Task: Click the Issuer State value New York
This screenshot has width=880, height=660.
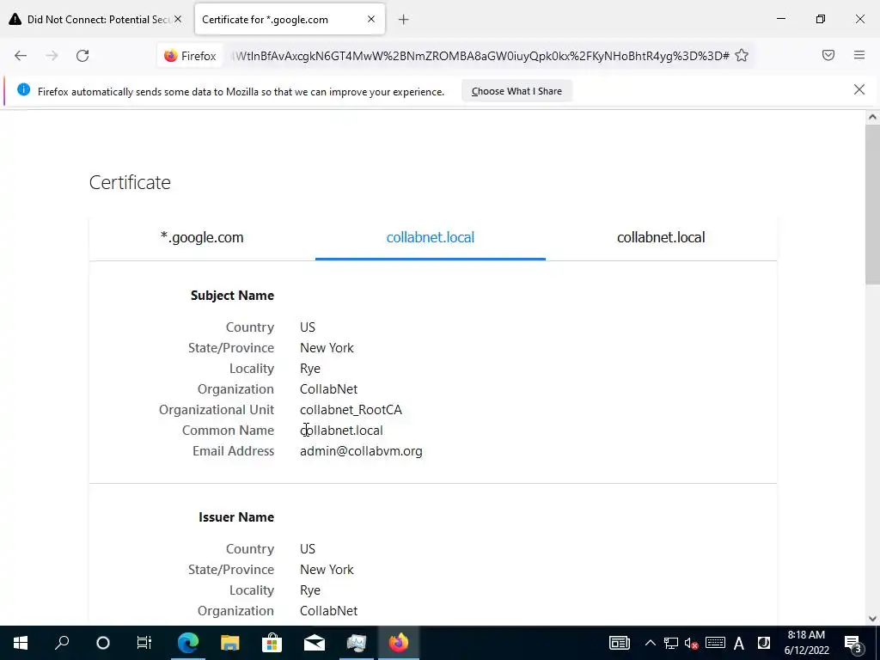Action: 327,570
